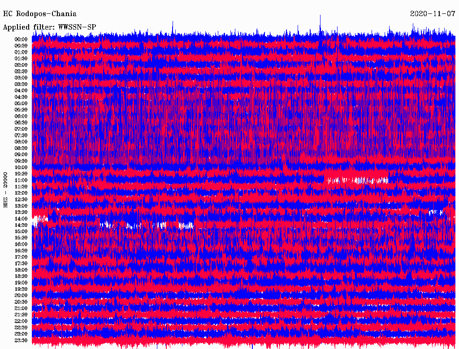459x349 pixels.
Task: Click the station title HC Rodopos-Chania
Action: click(40, 14)
